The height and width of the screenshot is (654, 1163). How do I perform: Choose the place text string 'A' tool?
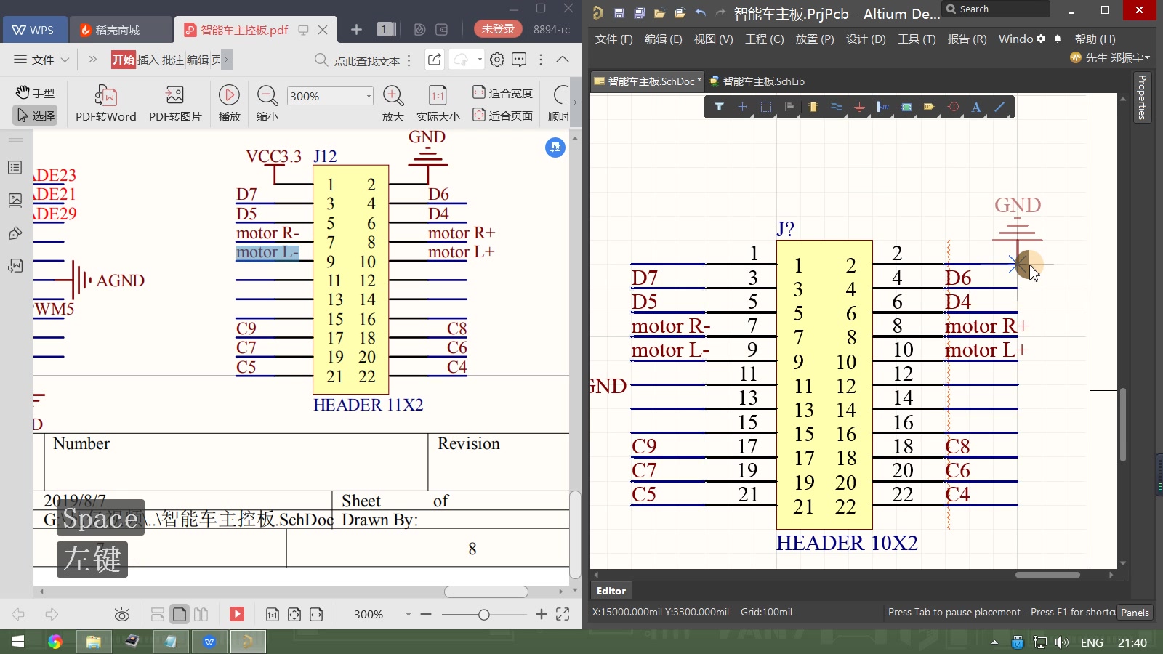[x=976, y=107]
